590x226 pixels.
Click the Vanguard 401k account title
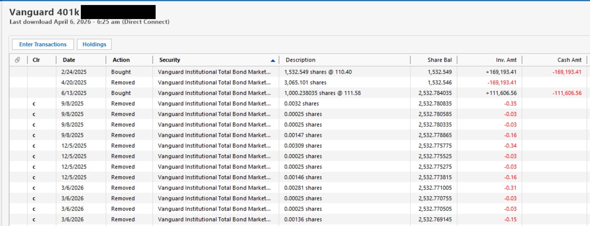coord(44,12)
